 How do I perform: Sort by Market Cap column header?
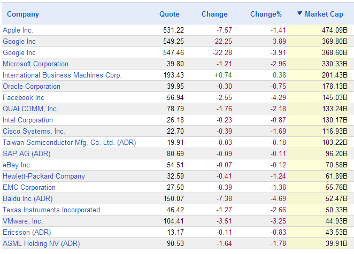(x=324, y=14)
